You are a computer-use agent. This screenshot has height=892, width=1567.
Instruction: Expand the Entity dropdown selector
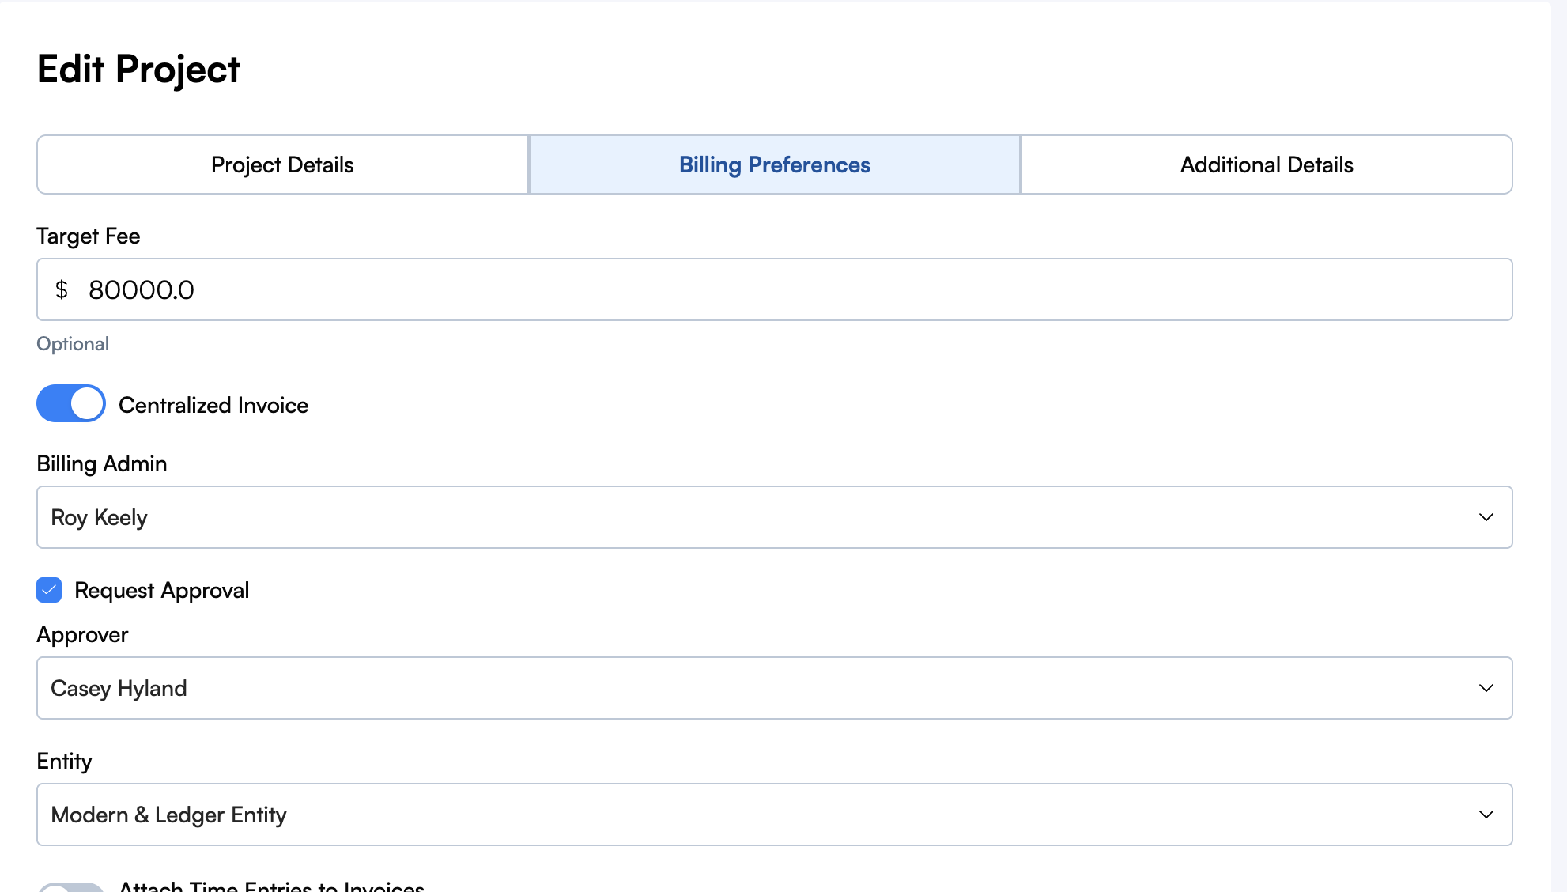point(759,815)
